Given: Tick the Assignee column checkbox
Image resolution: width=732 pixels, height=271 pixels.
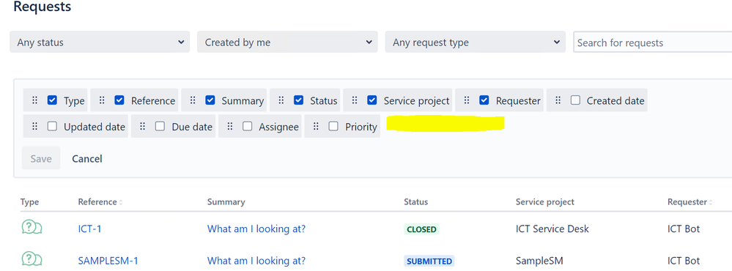Looking at the screenshot, I should pyautogui.click(x=248, y=126).
